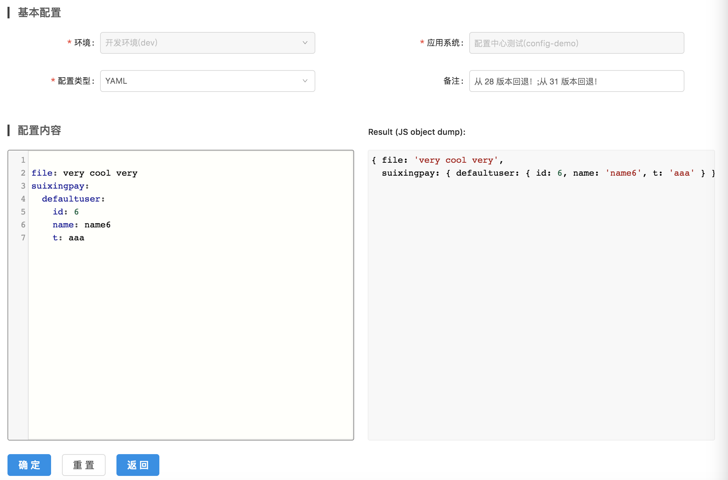Click the 'id: 6' editor line
Screen dimensions: 728x480
pos(66,212)
